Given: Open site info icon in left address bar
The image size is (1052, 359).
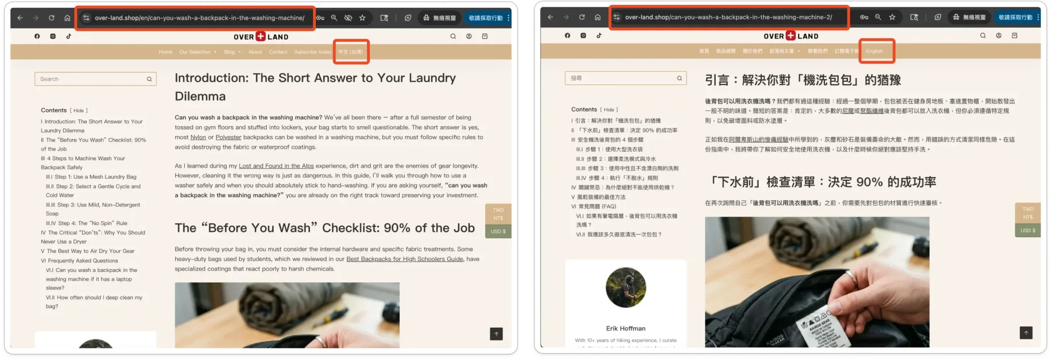Looking at the screenshot, I should pos(86,18).
